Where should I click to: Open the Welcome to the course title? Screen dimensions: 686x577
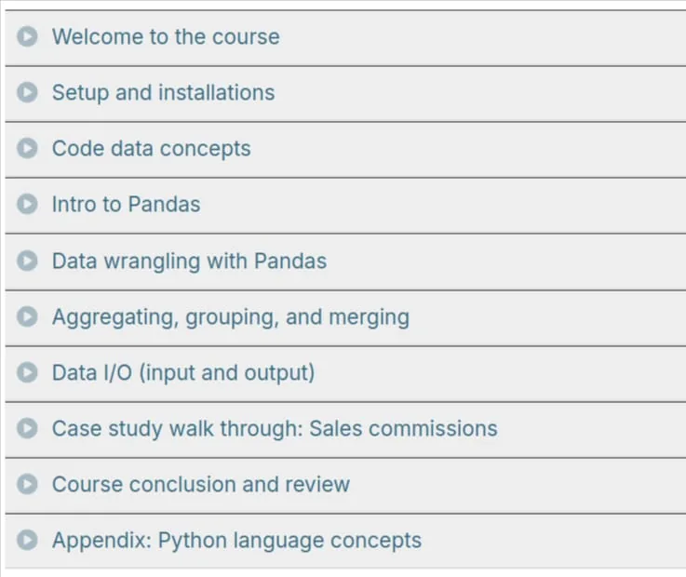click(x=166, y=36)
